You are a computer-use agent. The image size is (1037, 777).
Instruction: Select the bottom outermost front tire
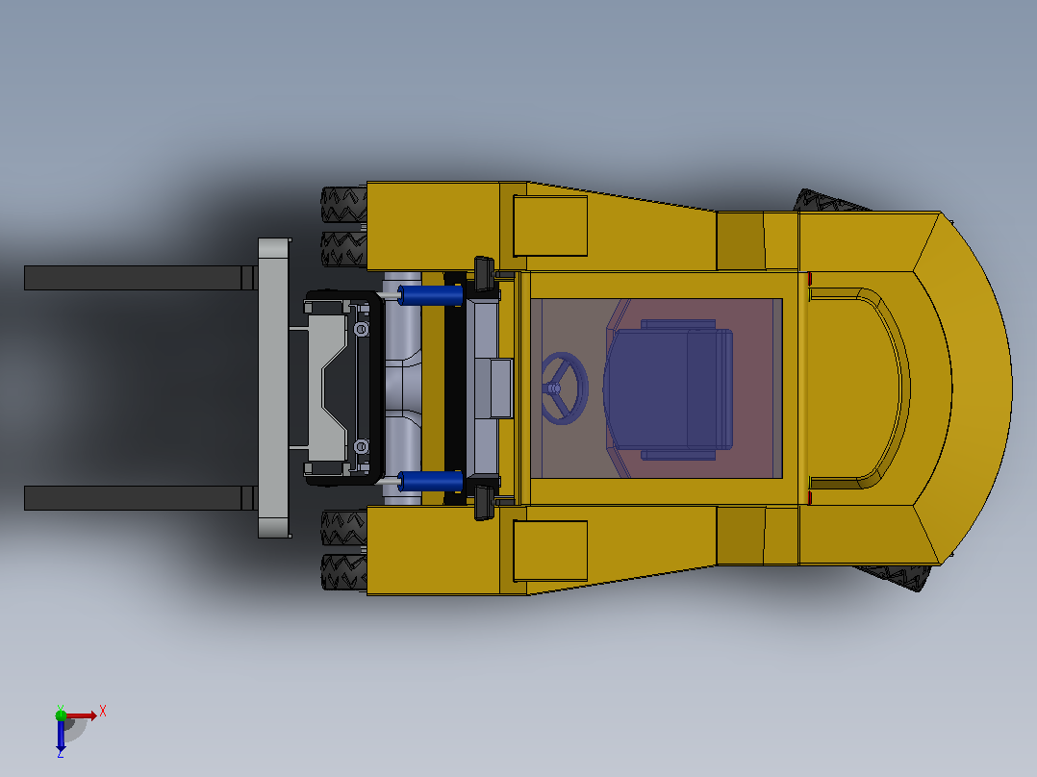point(344,572)
